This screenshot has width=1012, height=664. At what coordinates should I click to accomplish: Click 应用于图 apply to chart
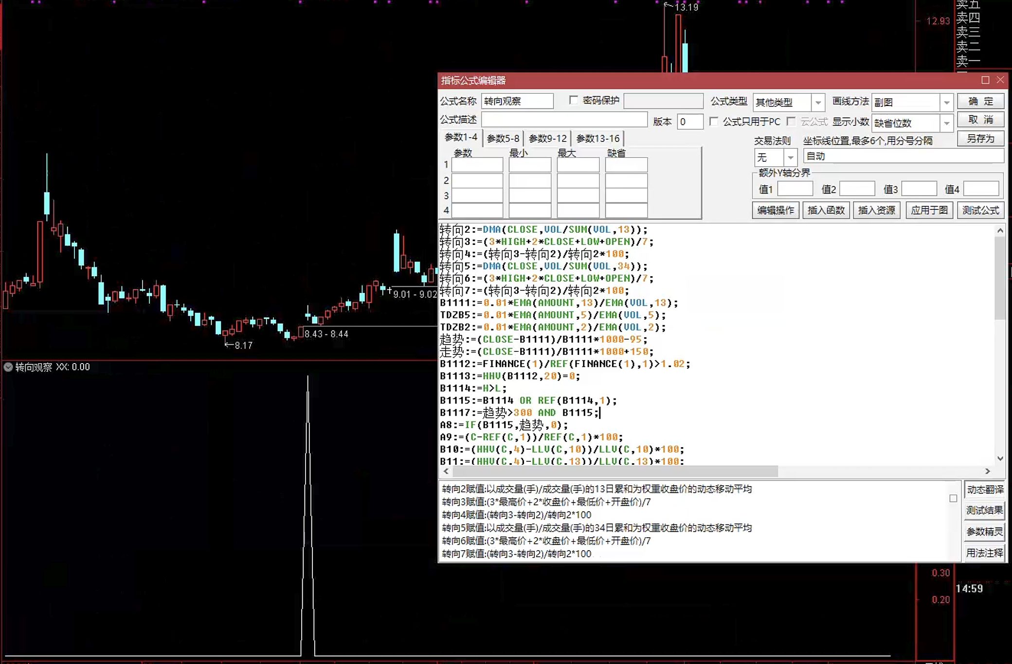click(929, 210)
